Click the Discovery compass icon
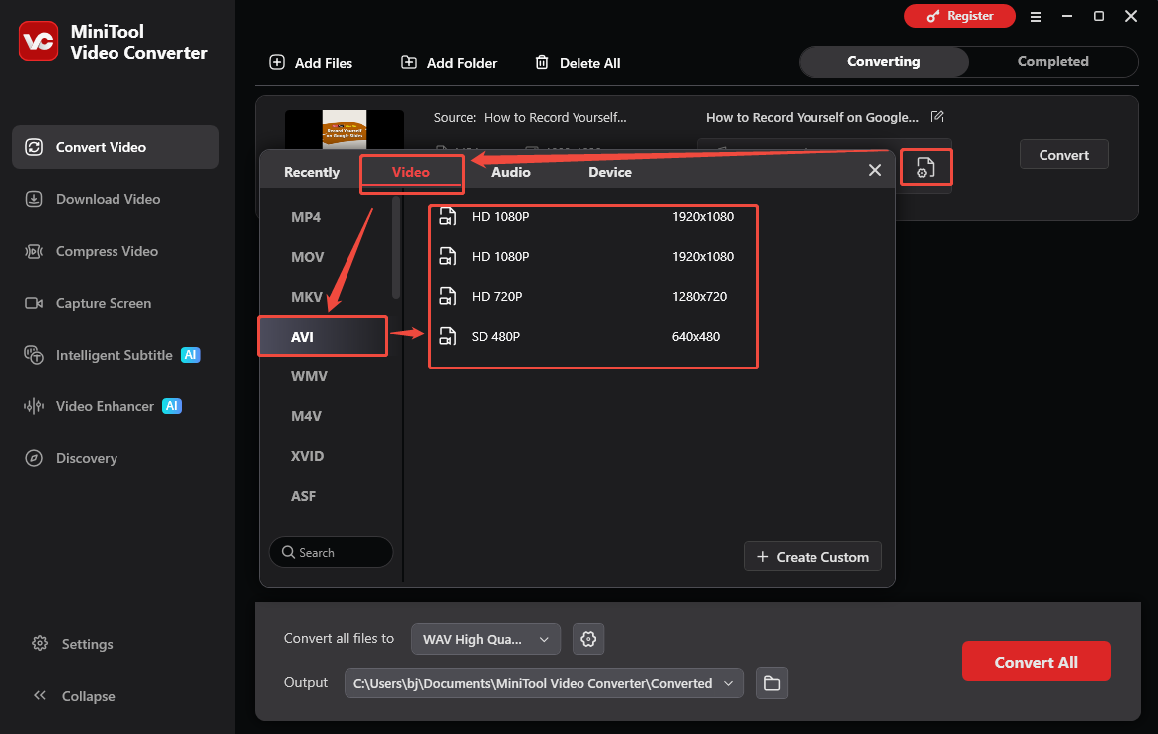1158x734 pixels. point(34,458)
